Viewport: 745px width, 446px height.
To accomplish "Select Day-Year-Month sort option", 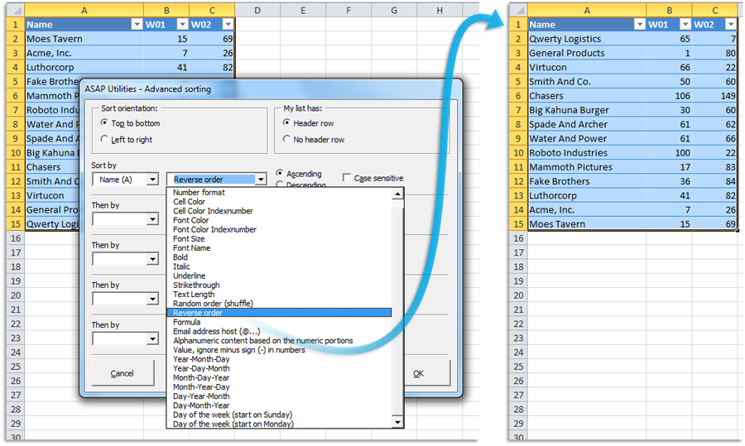I will point(279,396).
